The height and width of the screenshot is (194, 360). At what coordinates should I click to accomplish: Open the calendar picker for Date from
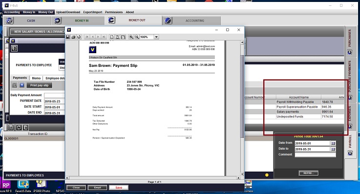[333, 143]
